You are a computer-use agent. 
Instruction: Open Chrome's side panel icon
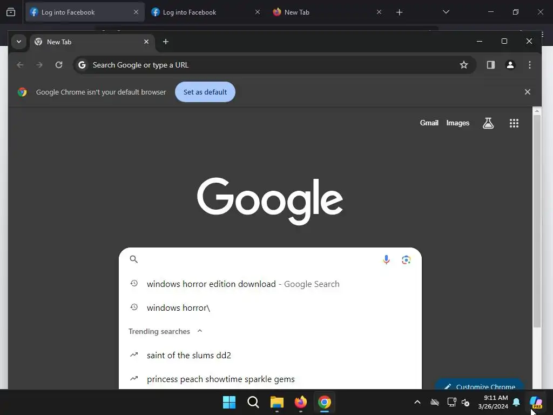click(x=490, y=65)
